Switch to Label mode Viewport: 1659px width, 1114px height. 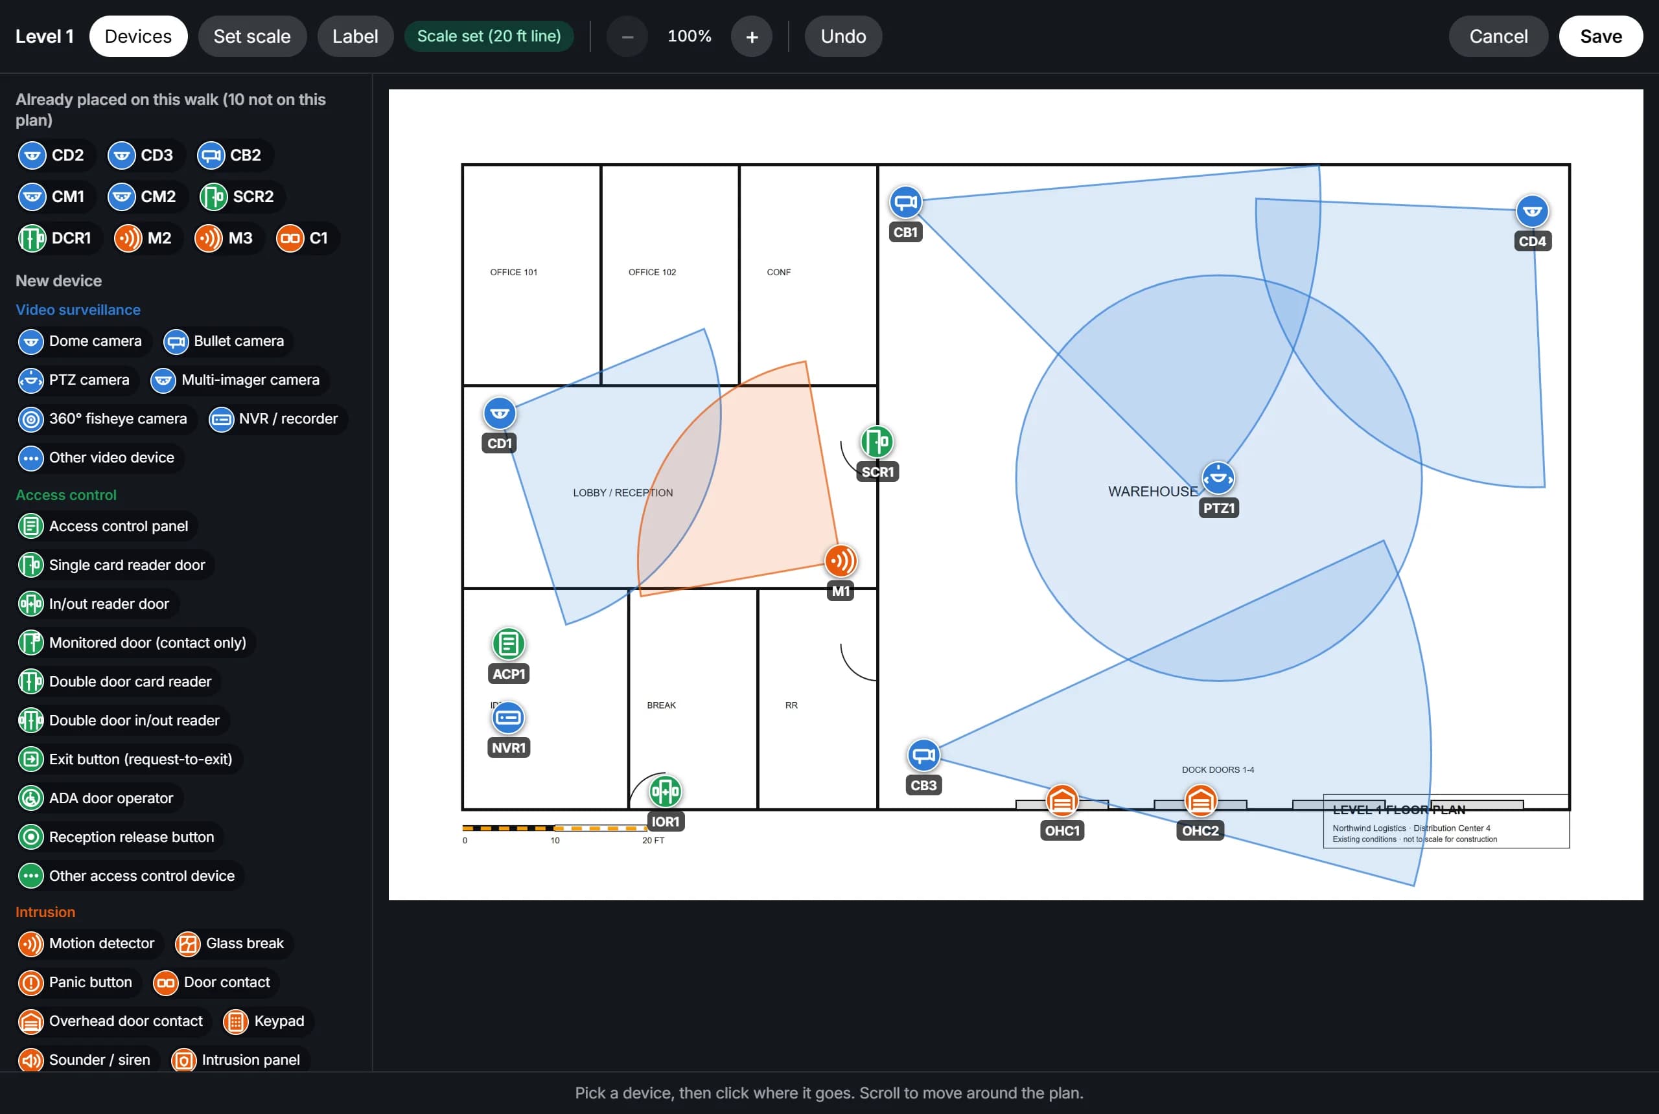tap(354, 36)
